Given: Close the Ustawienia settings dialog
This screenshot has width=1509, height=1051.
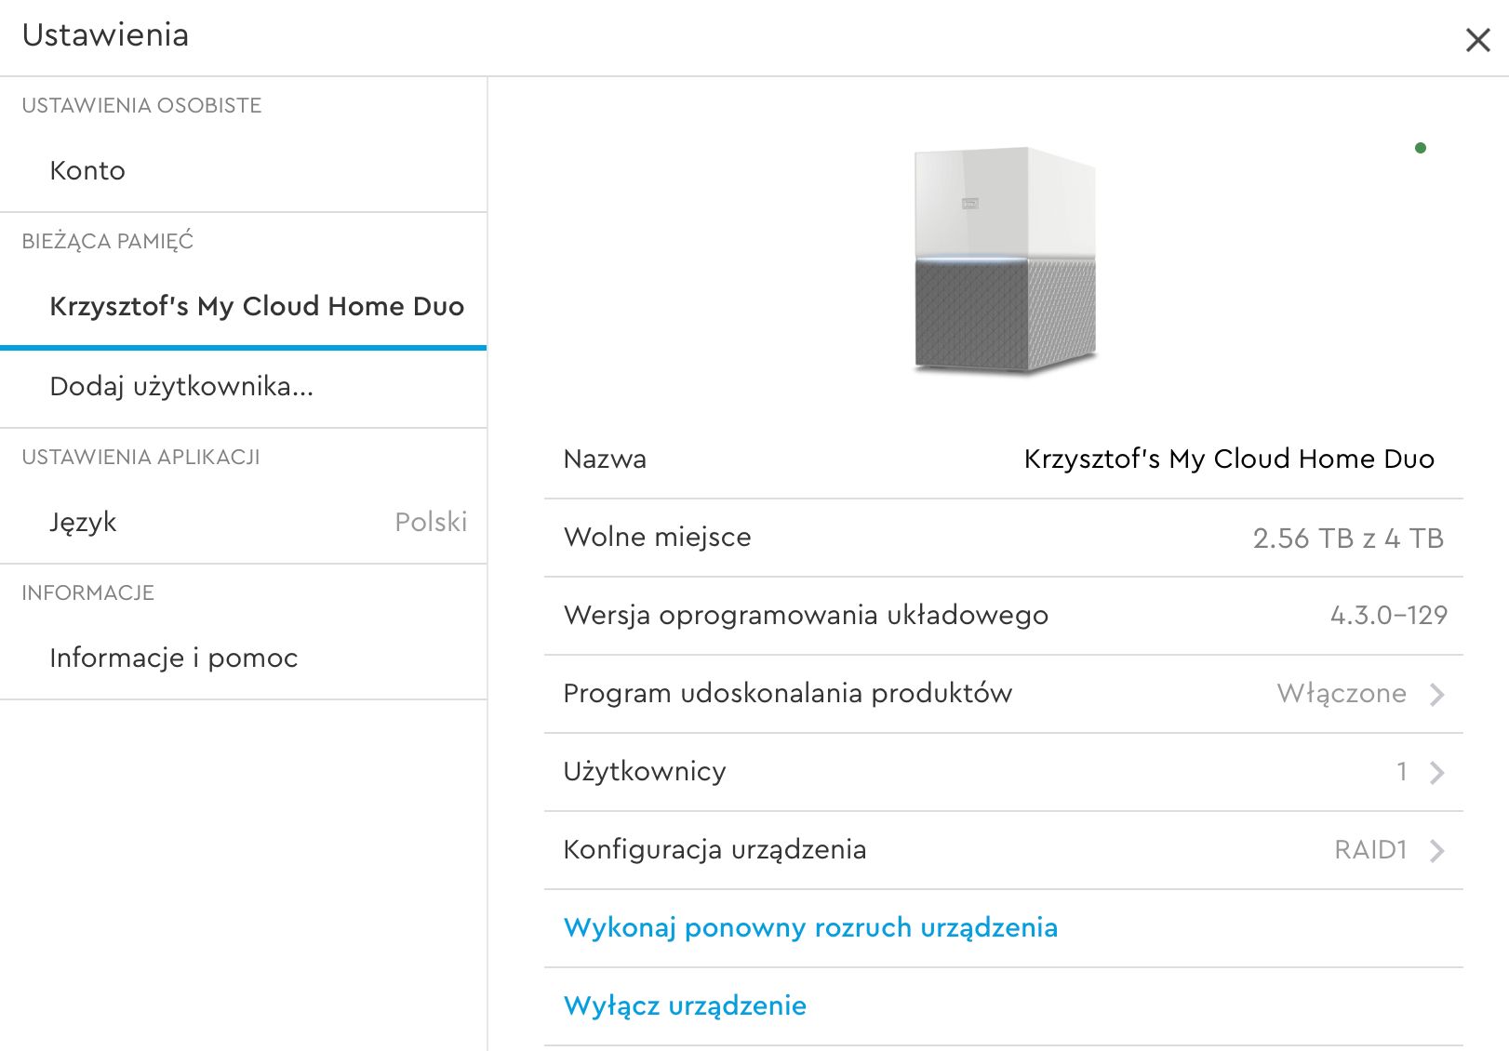Looking at the screenshot, I should (x=1477, y=40).
